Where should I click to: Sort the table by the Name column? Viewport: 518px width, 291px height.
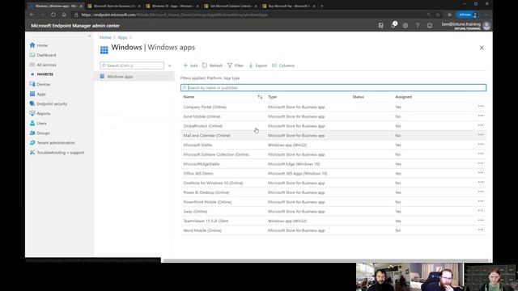tap(189, 97)
